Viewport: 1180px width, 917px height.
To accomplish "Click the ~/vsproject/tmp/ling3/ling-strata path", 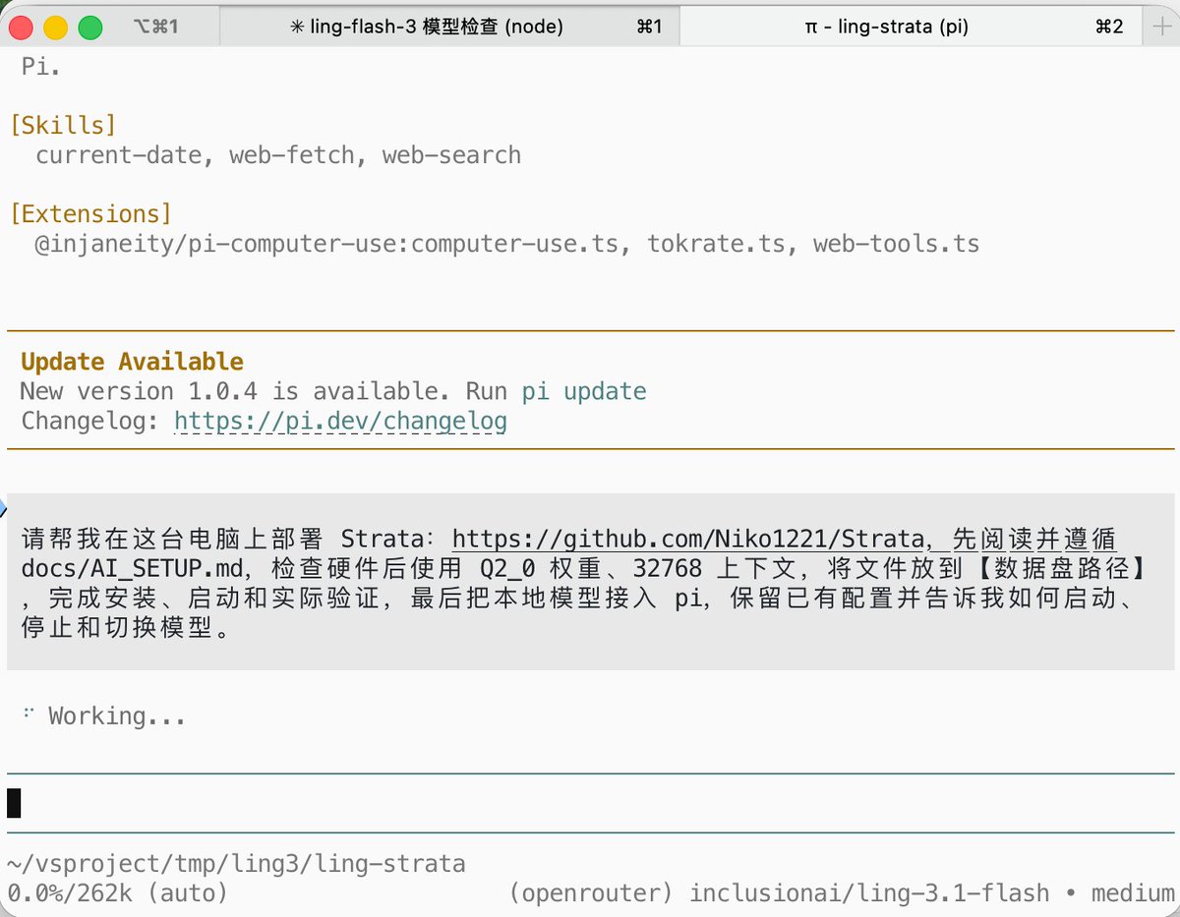I will [x=236, y=864].
